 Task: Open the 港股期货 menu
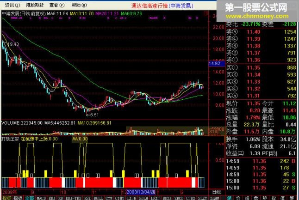(x=35, y=5)
